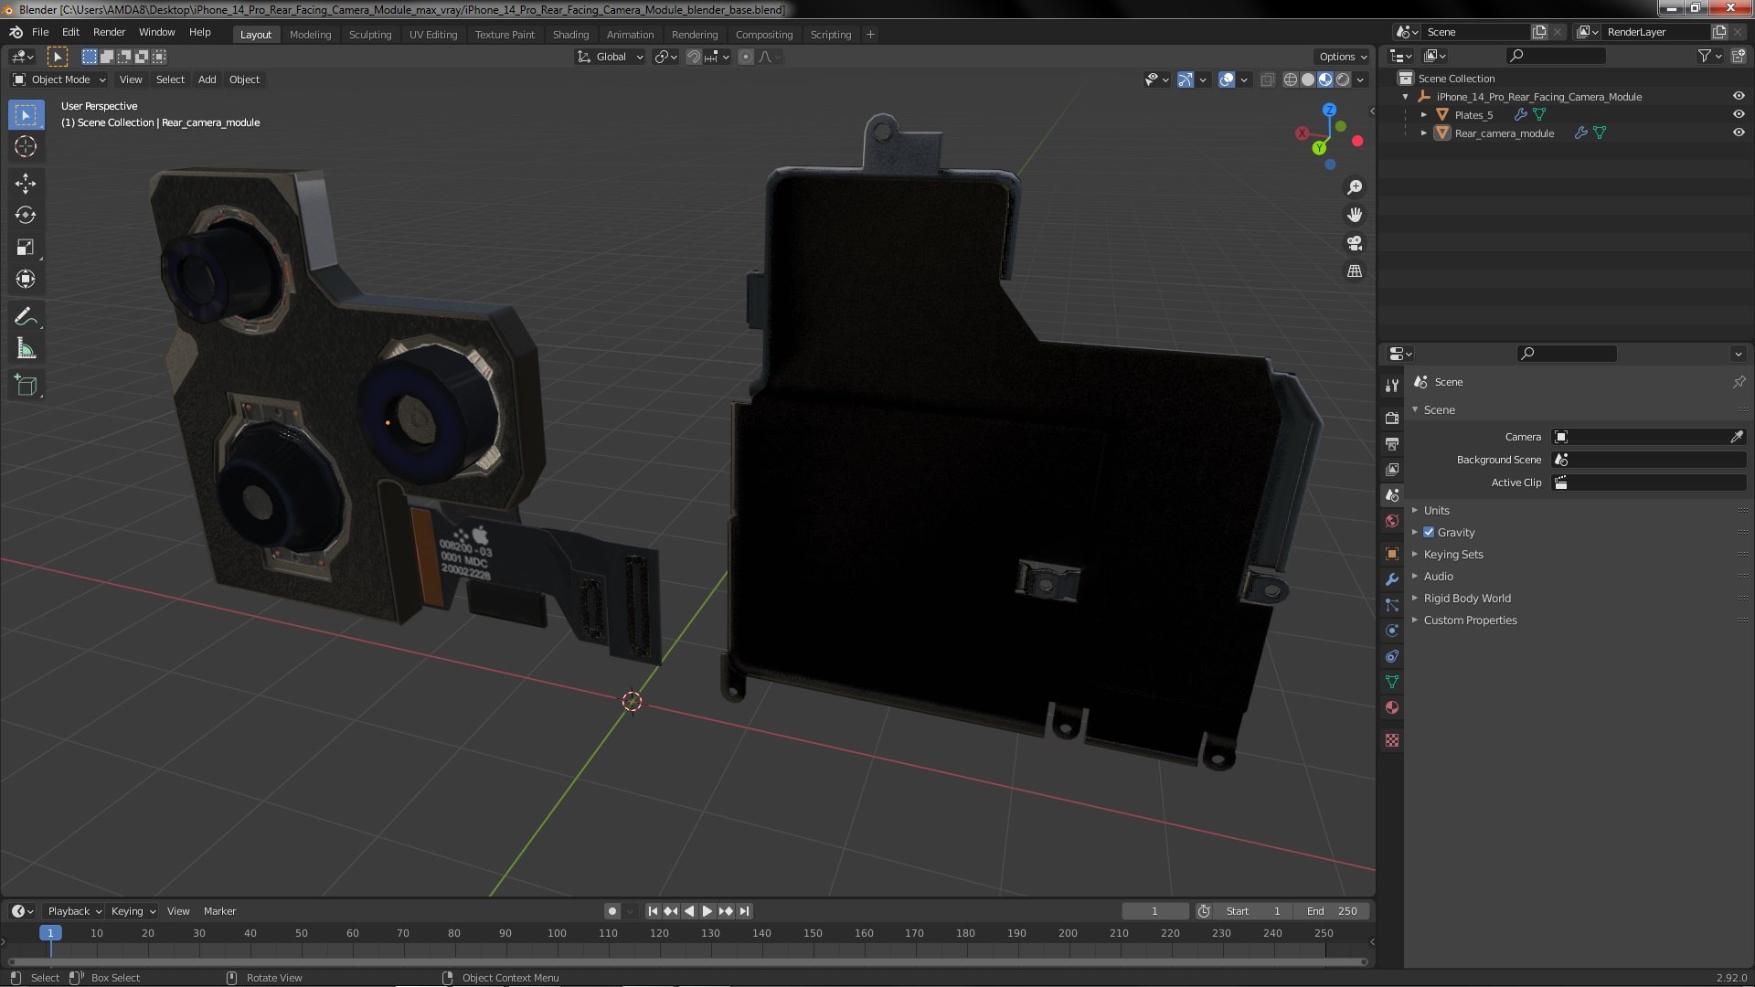Open the Modifier properties wrench tab
This screenshot has width=1755, height=987.
[1392, 579]
